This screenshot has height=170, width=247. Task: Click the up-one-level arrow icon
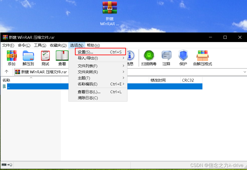point(7,72)
